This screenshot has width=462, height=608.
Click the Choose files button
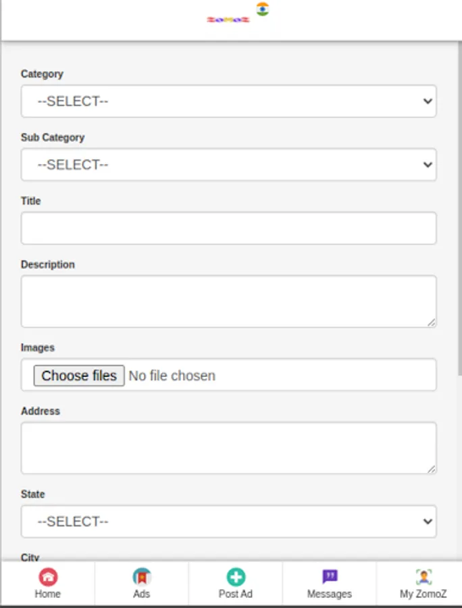coord(79,376)
